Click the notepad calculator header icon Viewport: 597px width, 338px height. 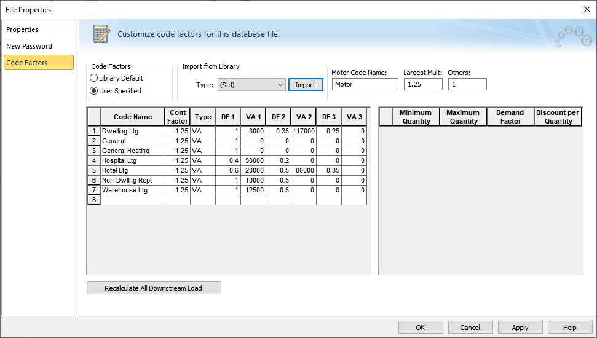point(101,34)
